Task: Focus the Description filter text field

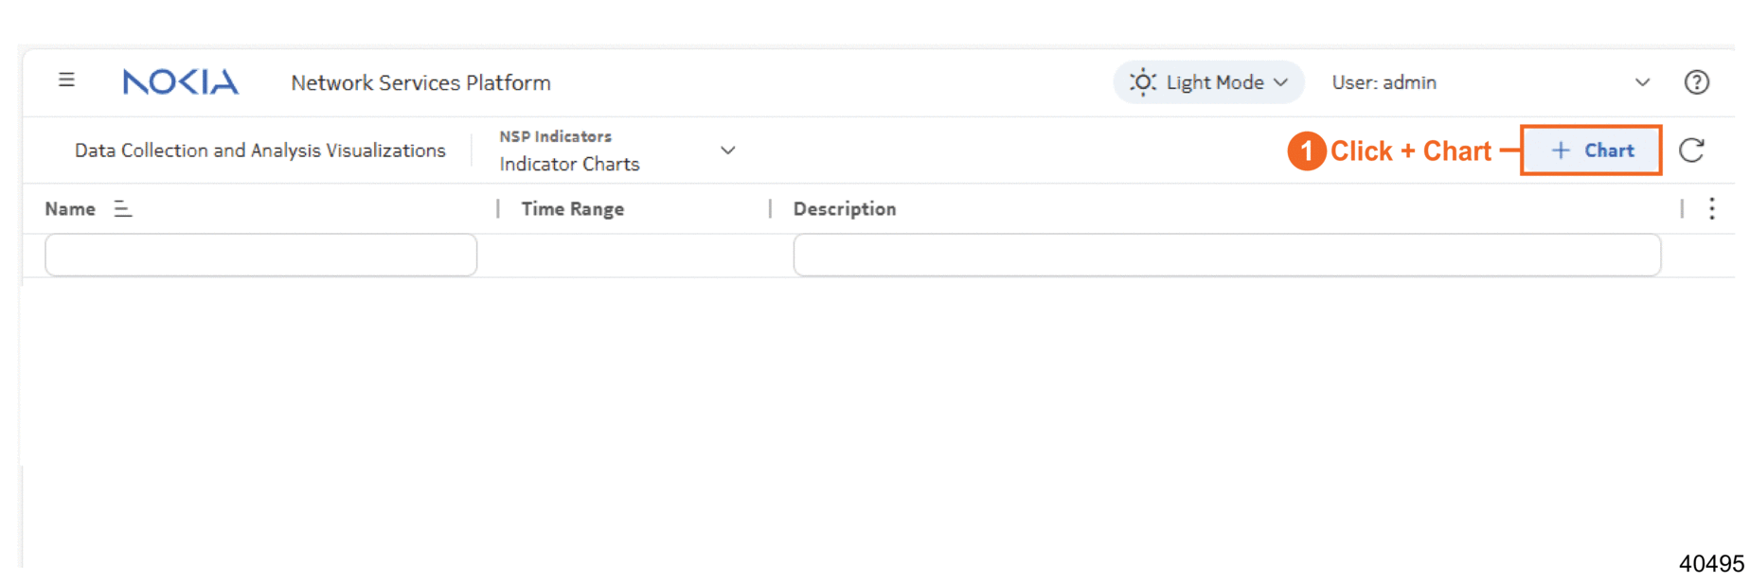Action: coord(1226,256)
